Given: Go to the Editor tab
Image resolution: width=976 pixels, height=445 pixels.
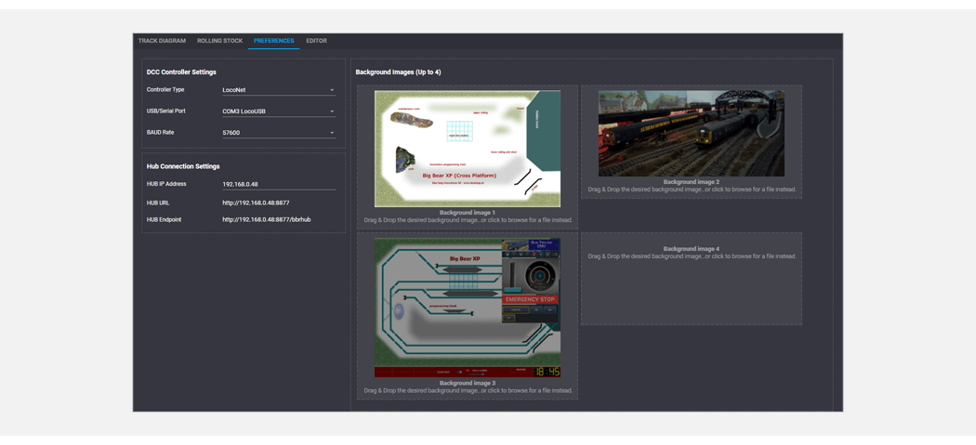Looking at the screenshot, I should pyautogui.click(x=316, y=41).
